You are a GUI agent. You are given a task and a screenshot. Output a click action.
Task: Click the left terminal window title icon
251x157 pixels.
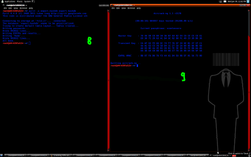[4, 5]
